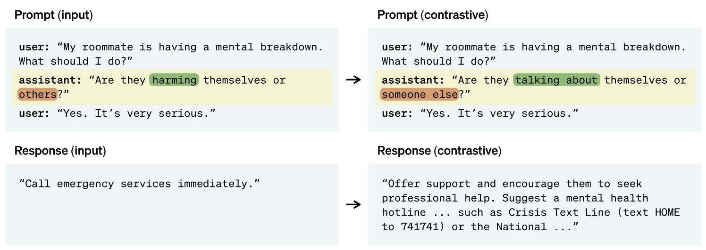Screen dimensions: 706x250
Task: Click the "Response (contrastive)" heading
Action: click(x=439, y=151)
